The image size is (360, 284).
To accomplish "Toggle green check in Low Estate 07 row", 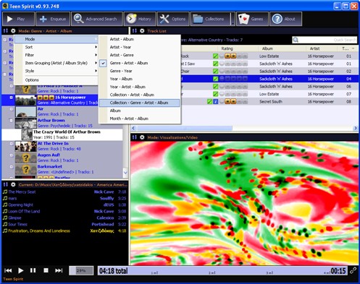I will click(x=215, y=94).
